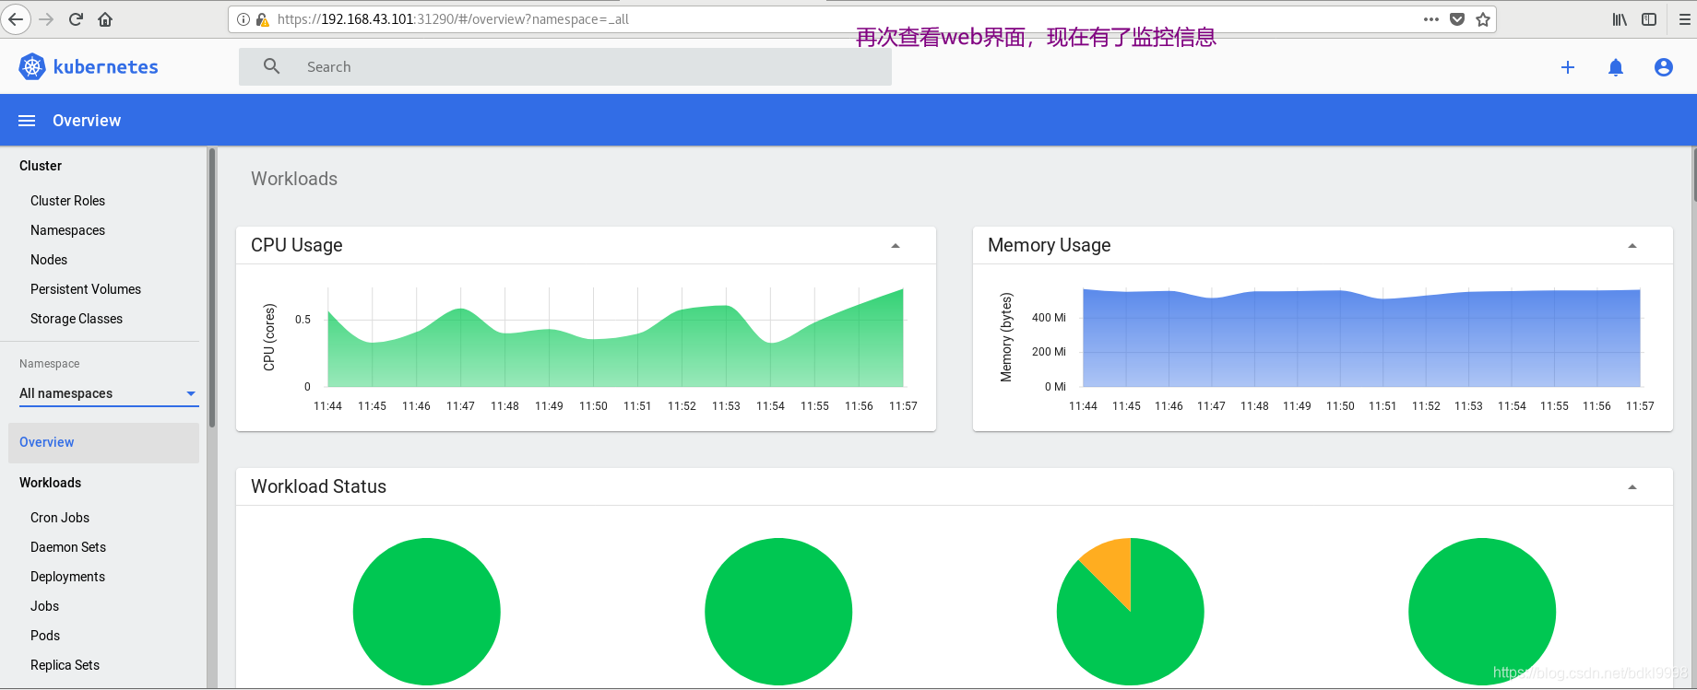Click the first green workload status pie

(427, 612)
